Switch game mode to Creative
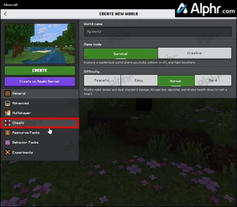Image resolution: width=237 pixels, height=207 pixels. (195, 53)
